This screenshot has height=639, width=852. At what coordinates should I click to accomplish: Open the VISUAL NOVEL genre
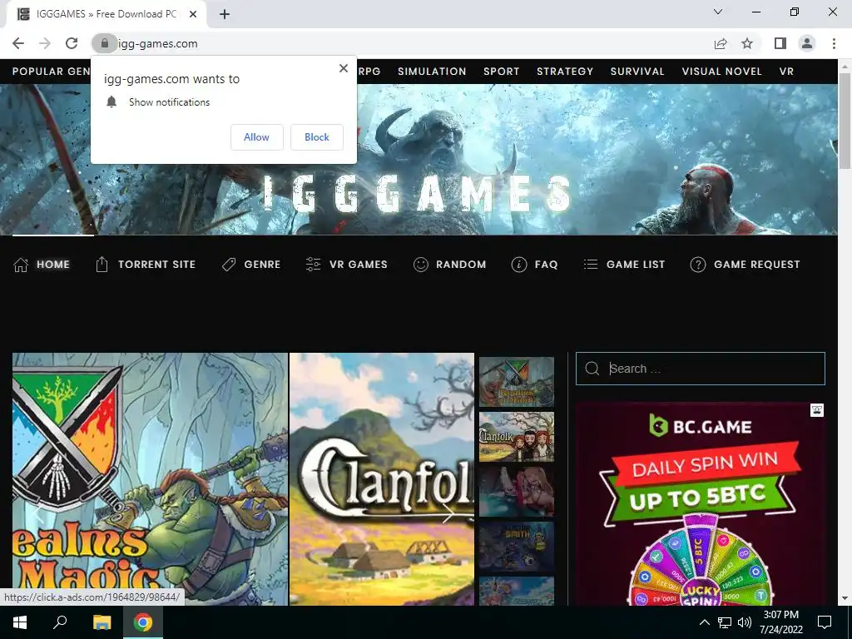(x=721, y=72)
